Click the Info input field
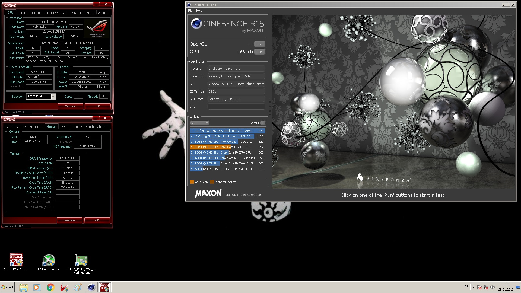The width and height of the screenshot is (521, 293). [236, 107]
